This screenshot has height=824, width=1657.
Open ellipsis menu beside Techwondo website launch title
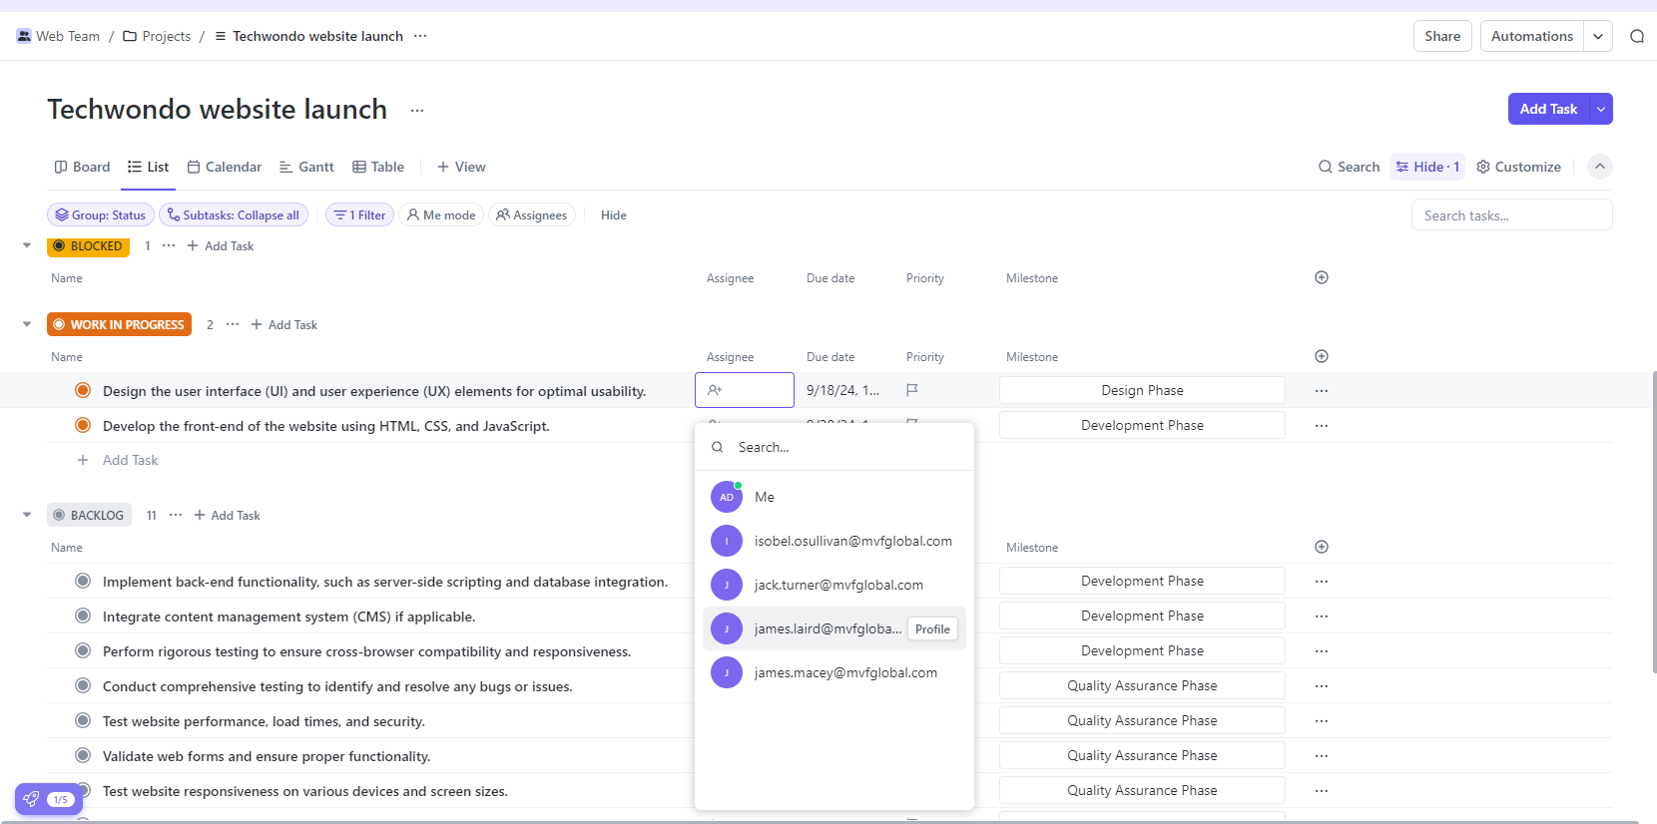(x=417, y=110)
